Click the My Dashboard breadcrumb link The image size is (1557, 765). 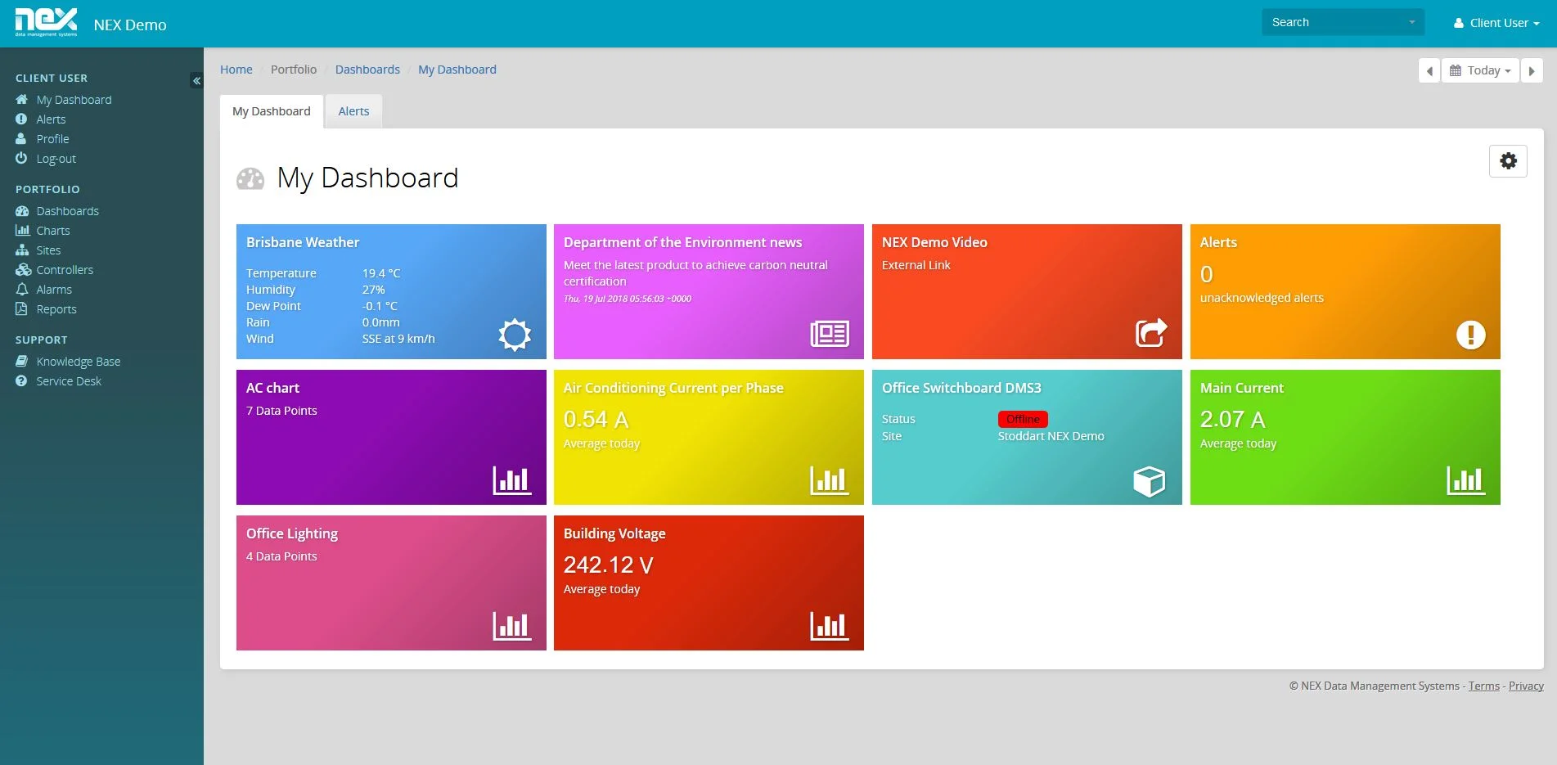pyautogui.click(x=457, y=70)
